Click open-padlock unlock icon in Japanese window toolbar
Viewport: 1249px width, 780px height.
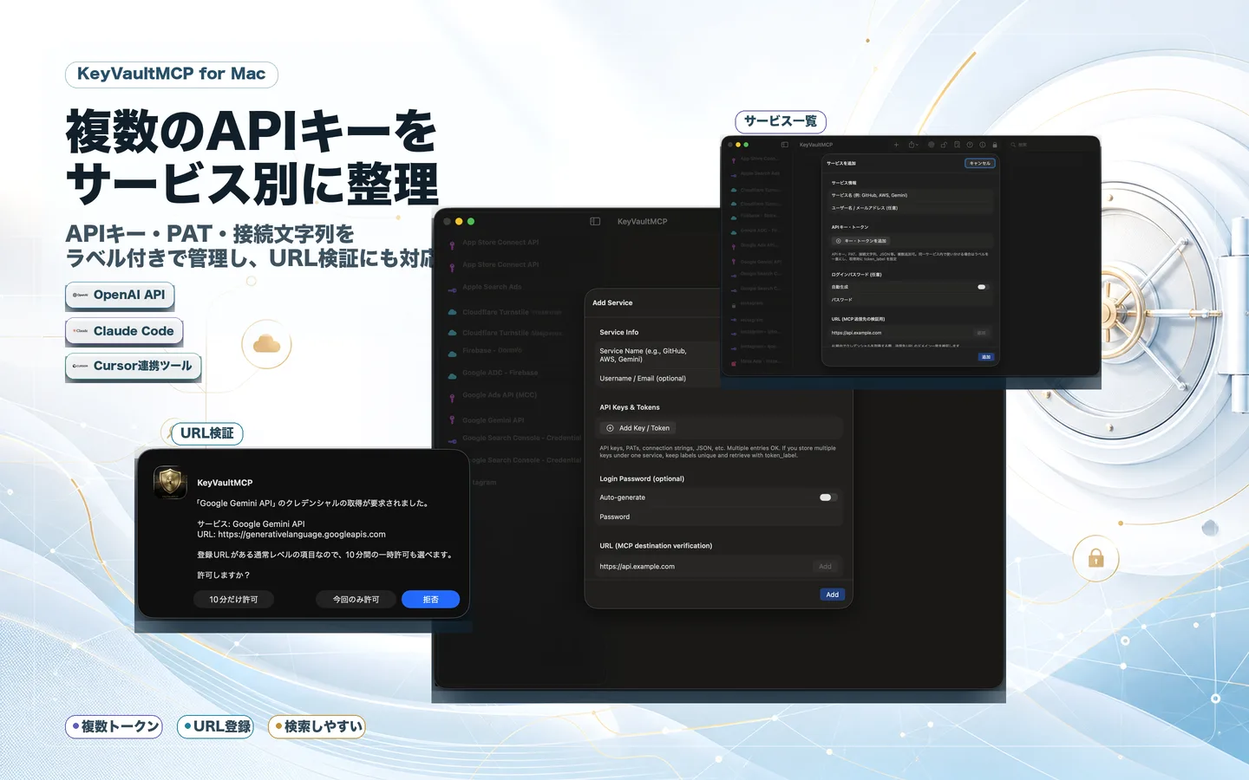[x=944, y=145]
